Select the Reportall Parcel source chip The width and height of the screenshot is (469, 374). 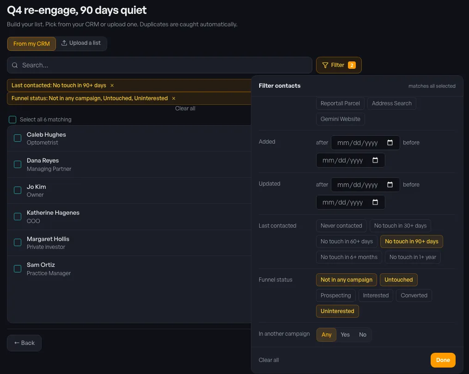pyautogui.click(x=340, y=103)
